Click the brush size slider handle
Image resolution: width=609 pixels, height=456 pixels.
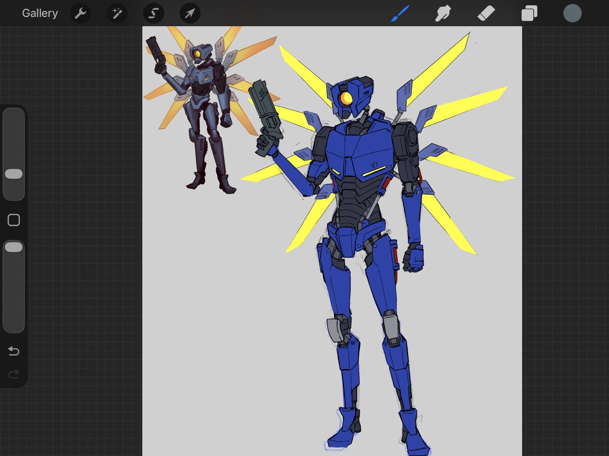(14, 174)
